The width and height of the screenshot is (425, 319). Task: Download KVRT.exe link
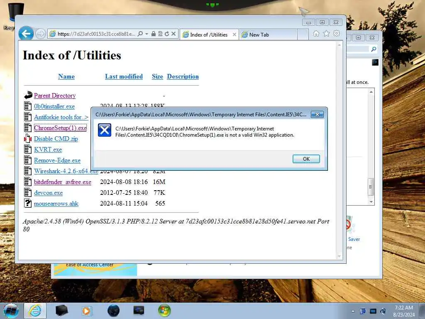point(48,150)
